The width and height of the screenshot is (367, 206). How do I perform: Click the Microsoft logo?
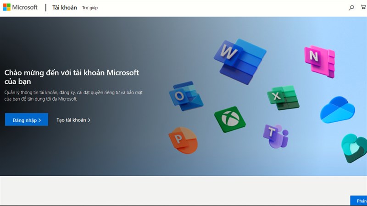(20, 7)
